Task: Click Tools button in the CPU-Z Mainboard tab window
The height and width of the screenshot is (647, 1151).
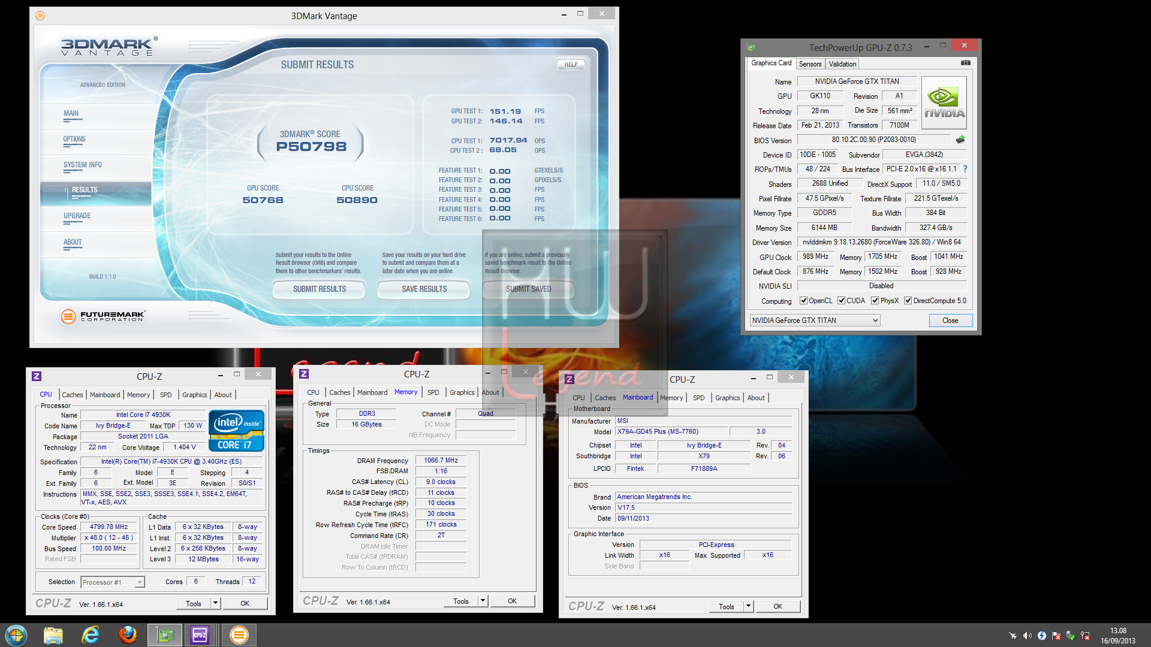Action: (x=727, y=606)
